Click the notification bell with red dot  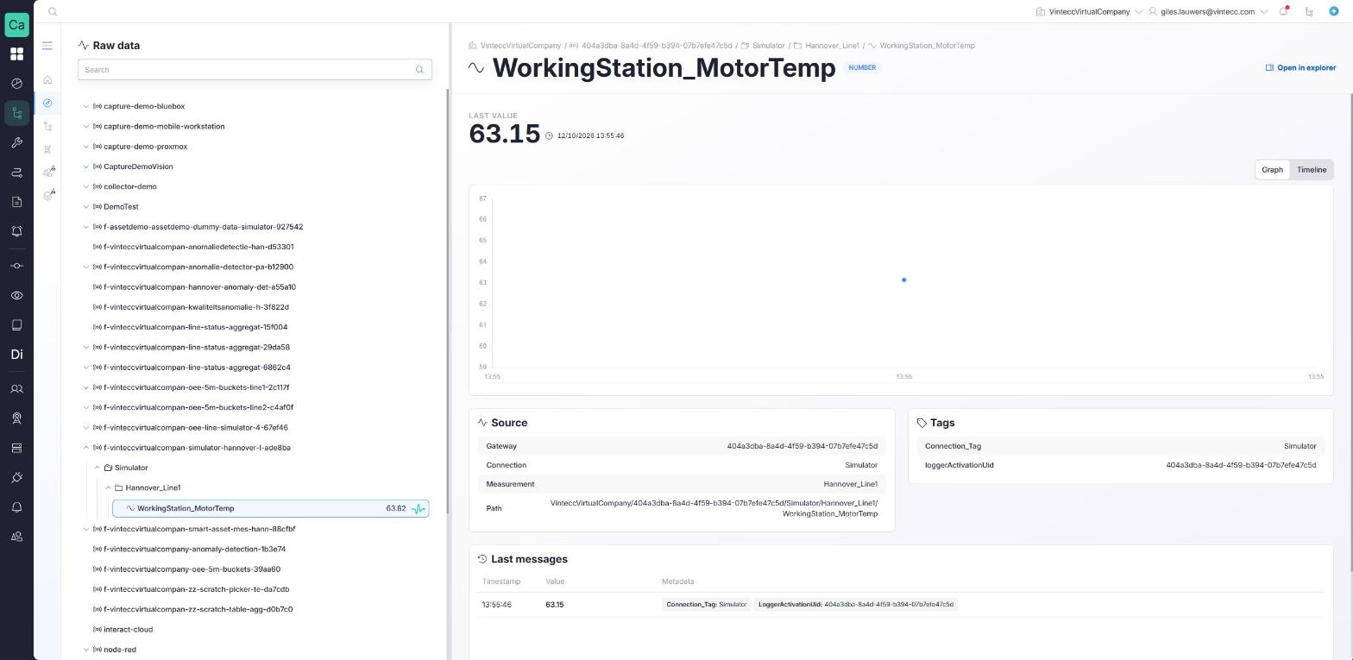coord(1284,11)
